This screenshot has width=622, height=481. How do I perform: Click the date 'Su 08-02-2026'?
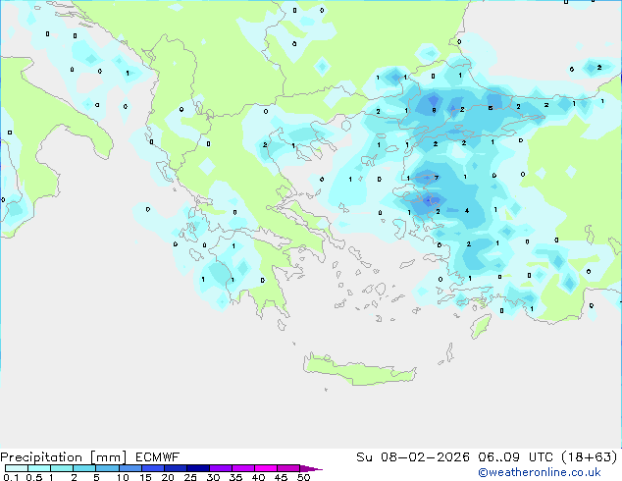click(413, 457)
